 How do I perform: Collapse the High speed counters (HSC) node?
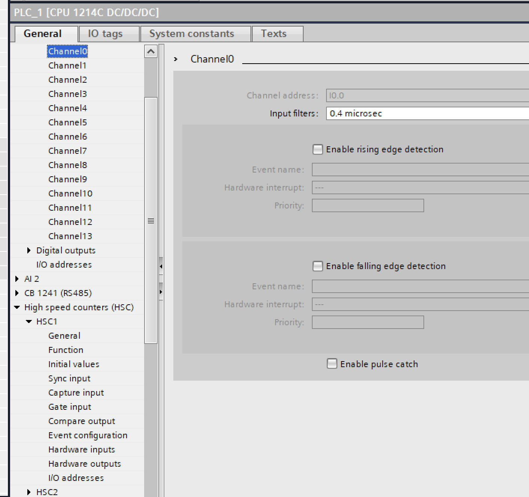pos(17,307)
